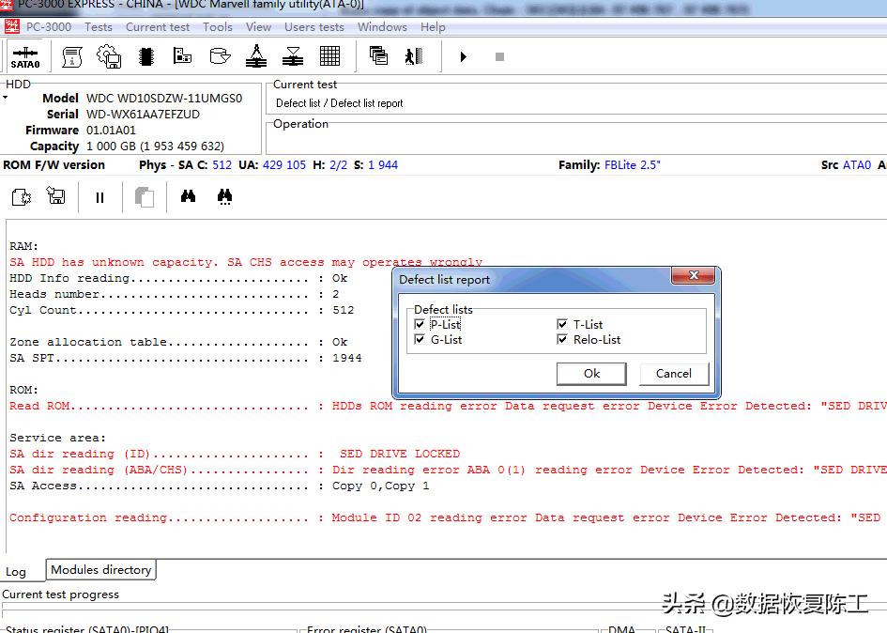The height and width of the screenshot is (633, 887).
Task: Toggle the T-List checkbox
Action: click(562, 325)
